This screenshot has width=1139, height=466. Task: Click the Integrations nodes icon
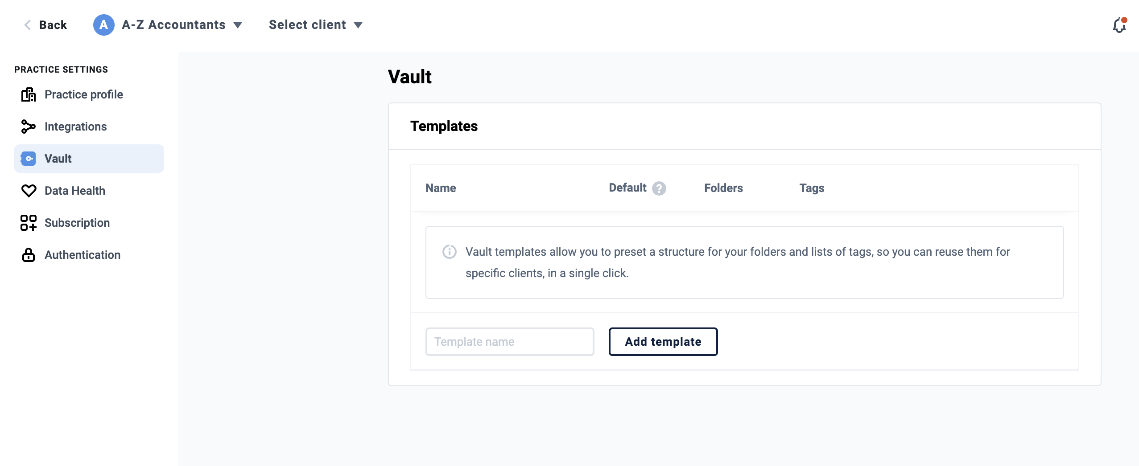click(x=29, y=127)
